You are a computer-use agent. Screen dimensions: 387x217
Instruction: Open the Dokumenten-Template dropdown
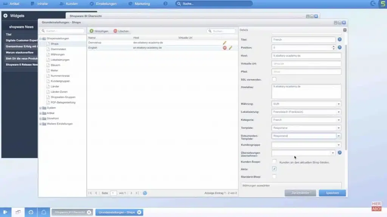click(x=339, y=136)
